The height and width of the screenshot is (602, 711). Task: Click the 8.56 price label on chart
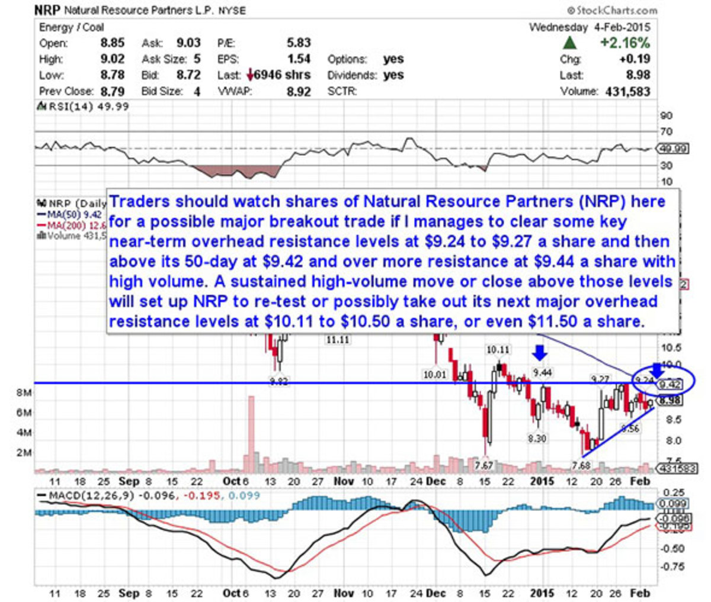630,429
